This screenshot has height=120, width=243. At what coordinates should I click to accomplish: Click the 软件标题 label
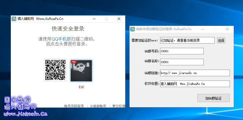click(152, 84)
